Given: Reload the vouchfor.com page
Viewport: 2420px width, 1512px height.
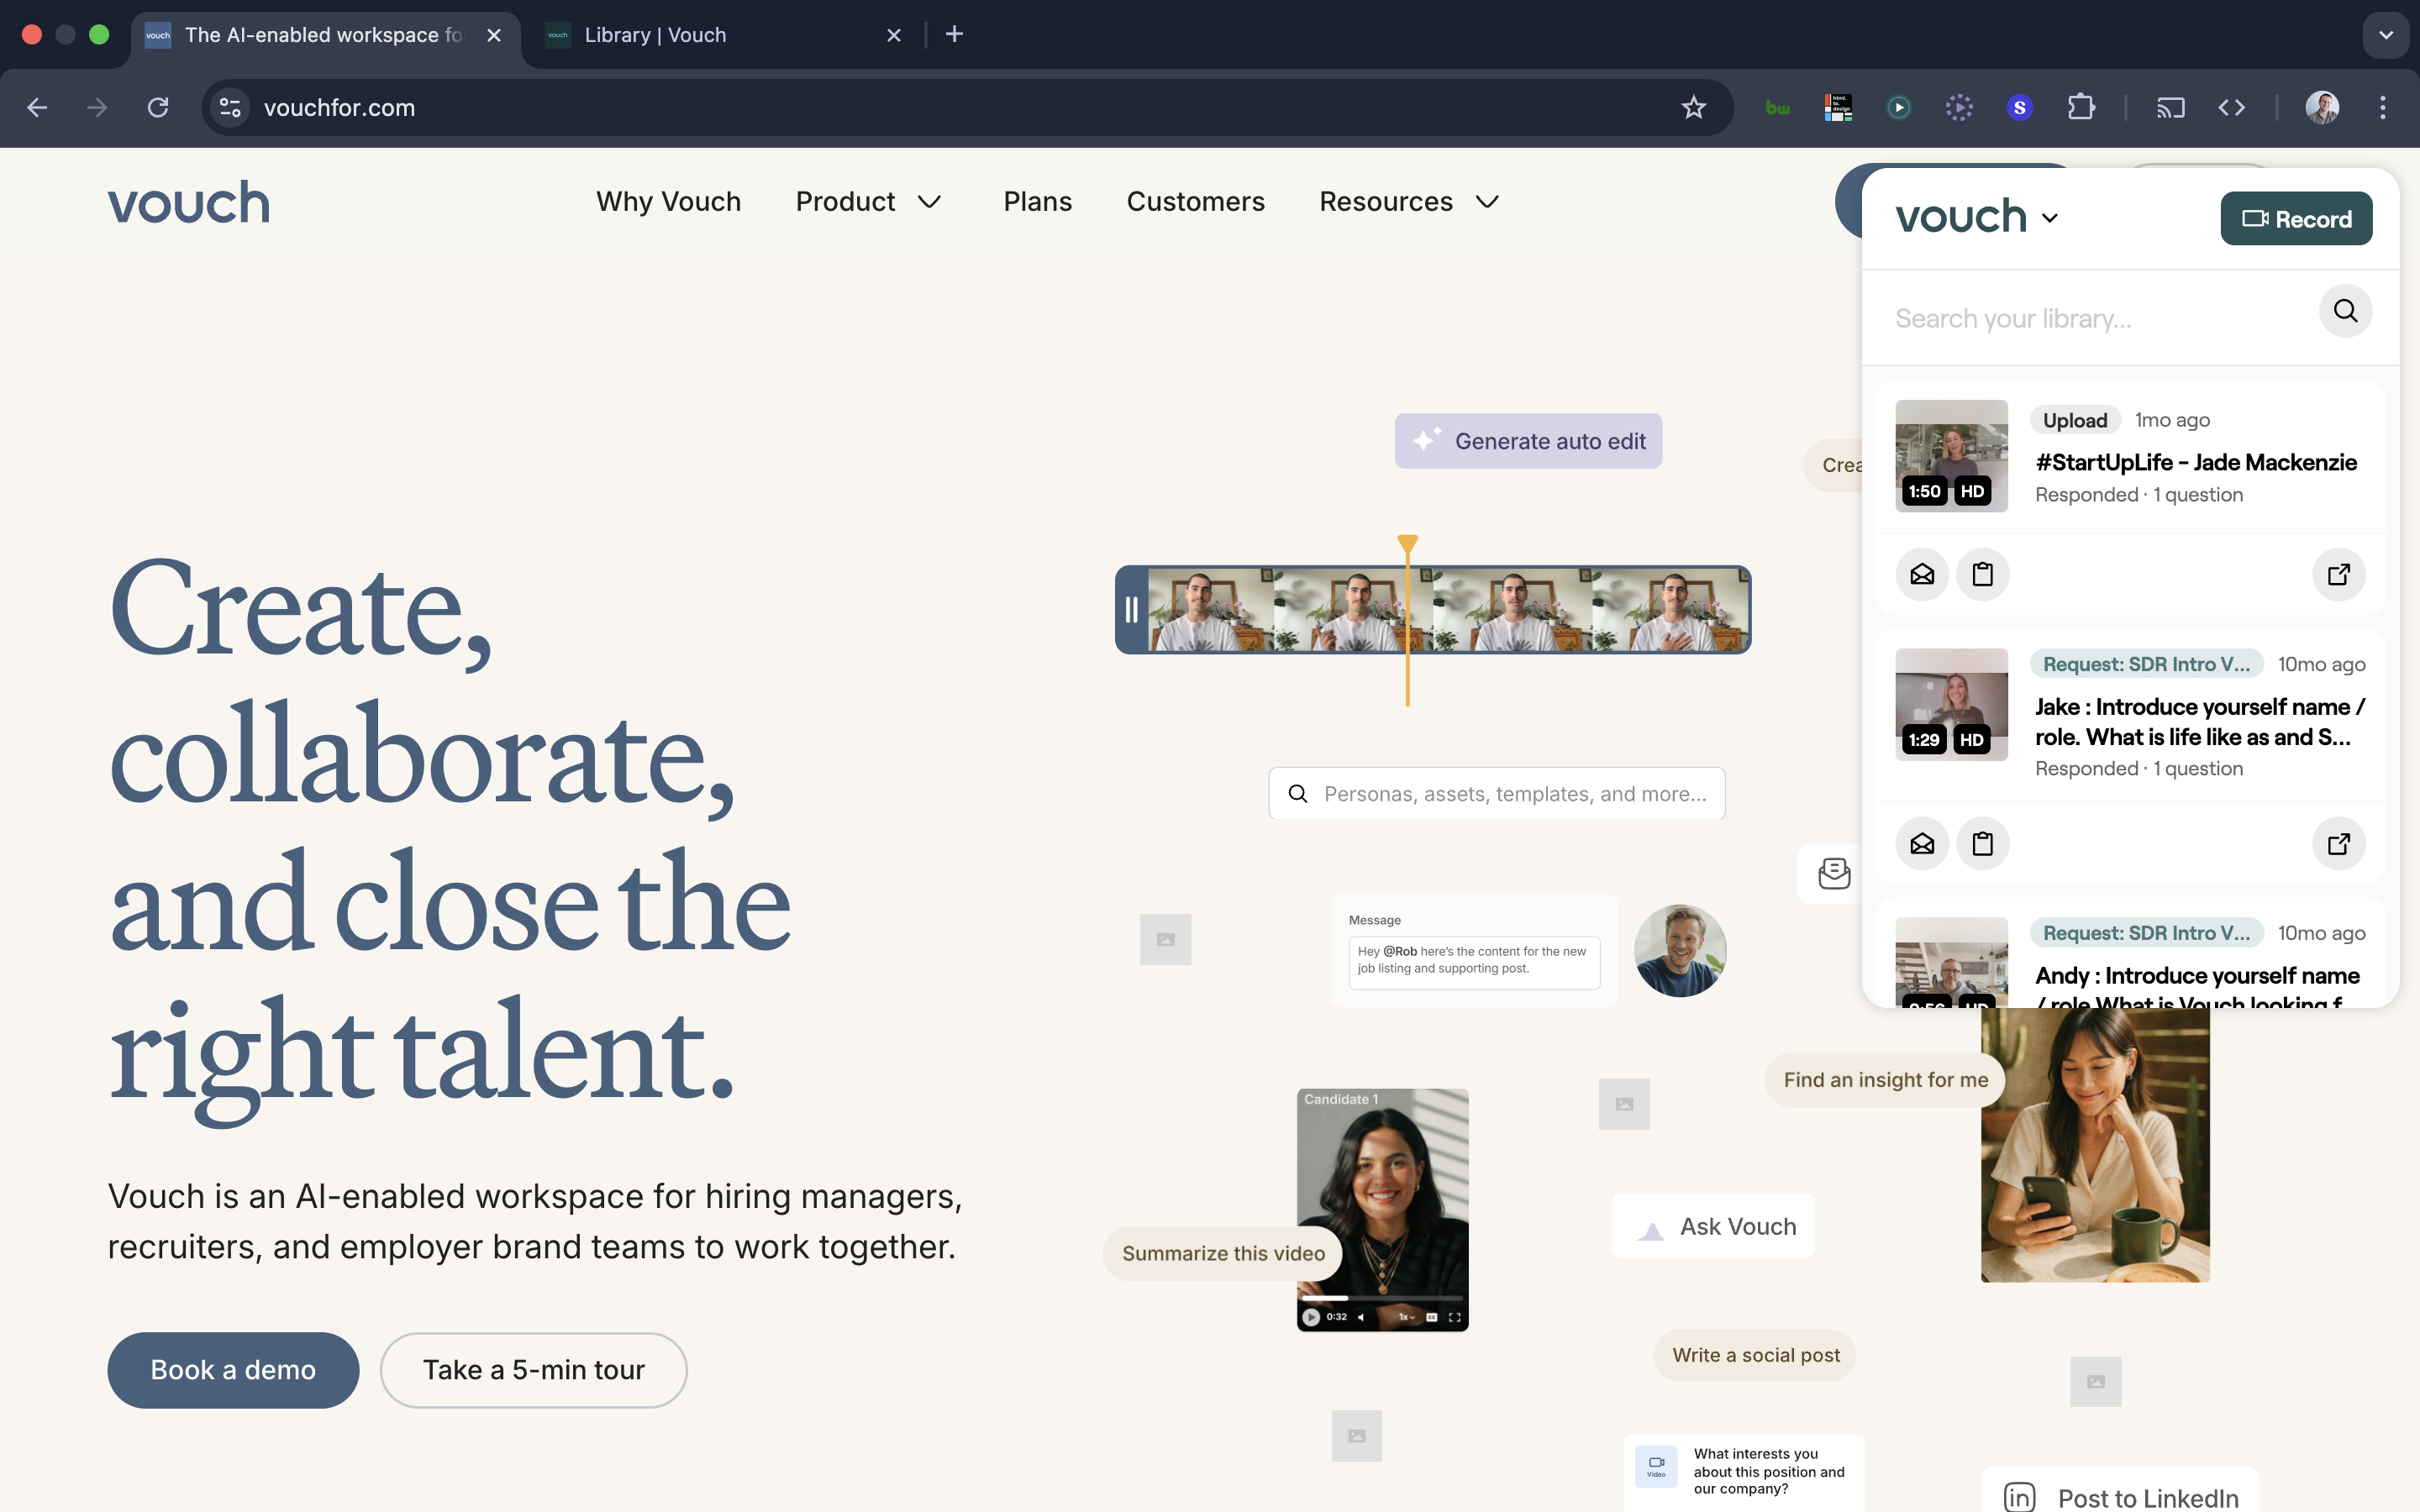Looking at the screenshot, I should pos(158,107).
